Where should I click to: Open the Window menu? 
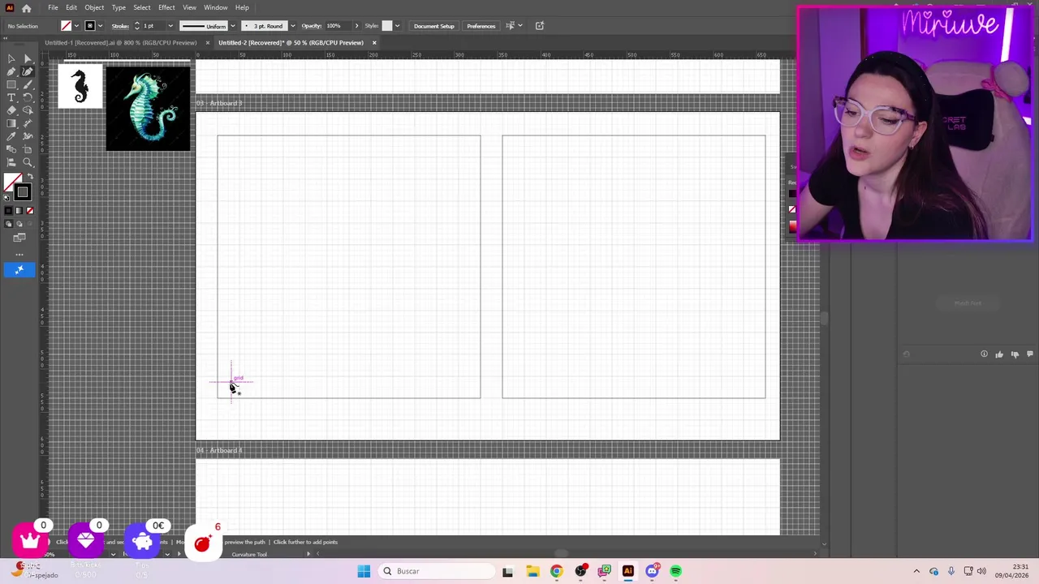215,7
